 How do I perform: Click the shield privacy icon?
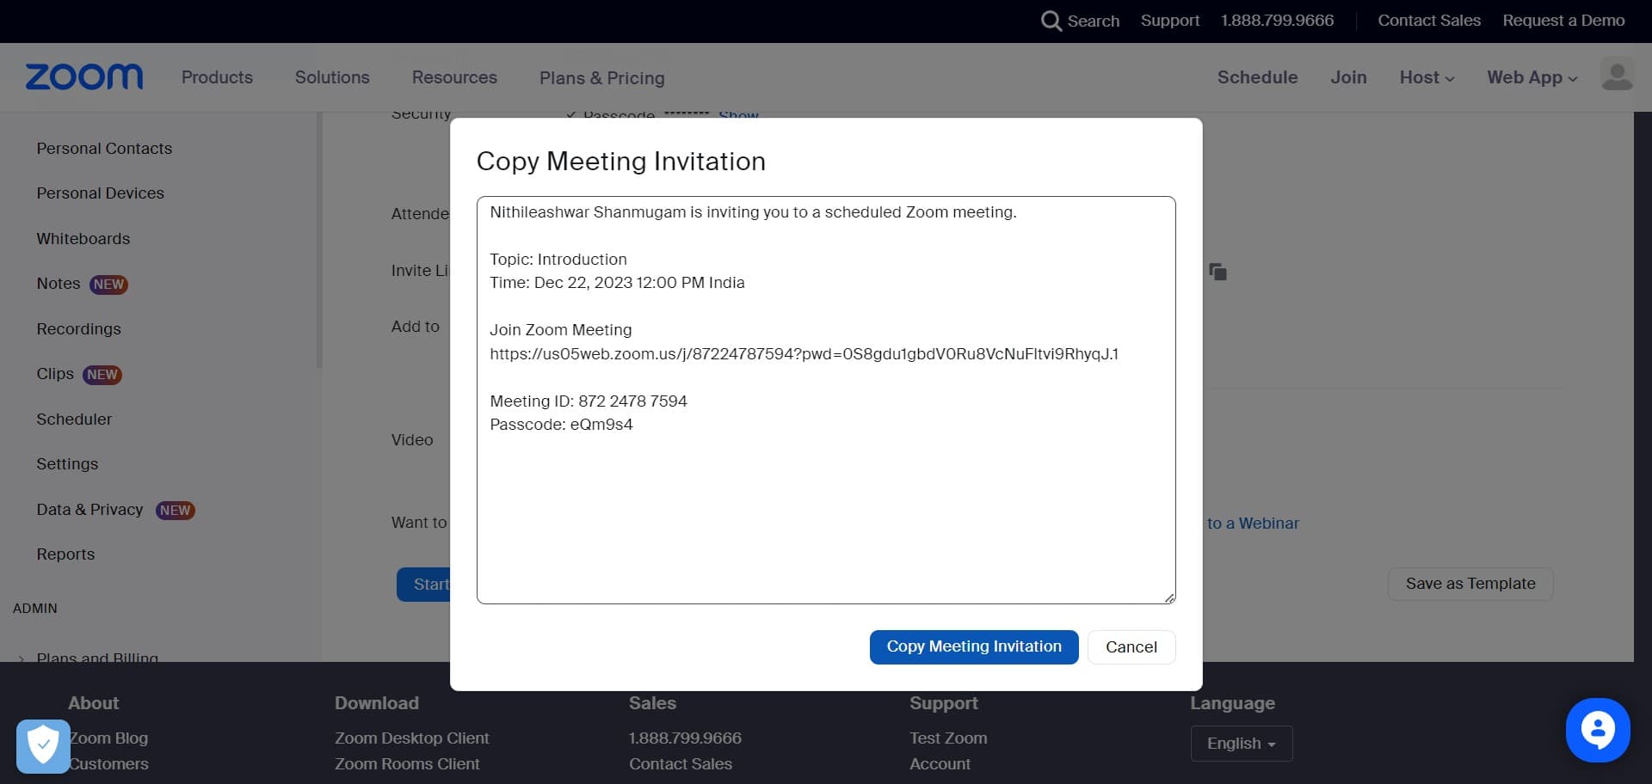[x=42, y=744]
